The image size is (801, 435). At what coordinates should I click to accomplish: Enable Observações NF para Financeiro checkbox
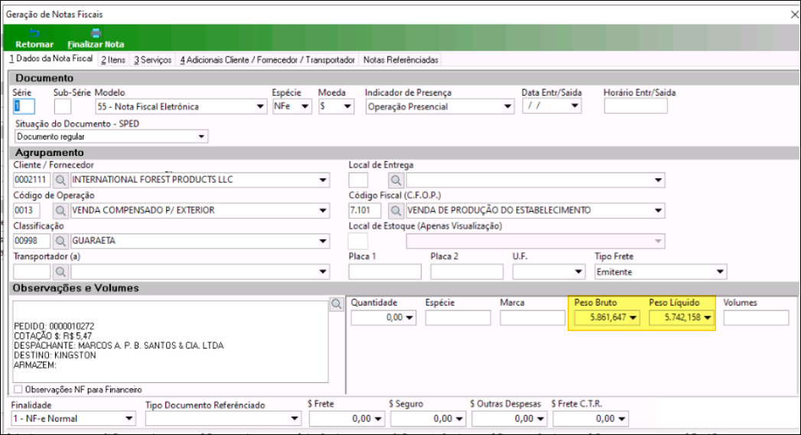18,390
